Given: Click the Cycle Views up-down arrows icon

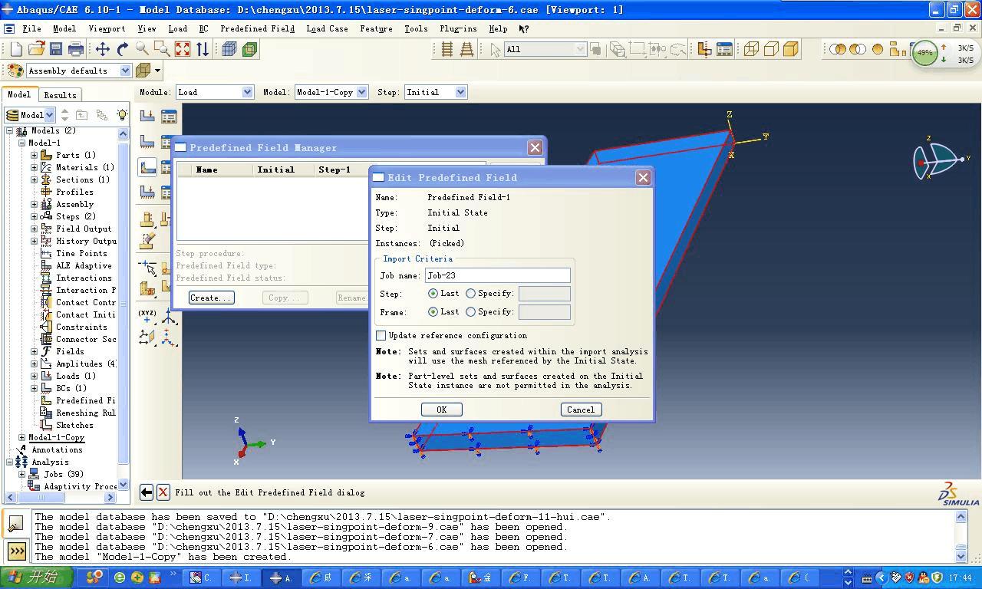Looking at the screenshot, I should 203,49.
